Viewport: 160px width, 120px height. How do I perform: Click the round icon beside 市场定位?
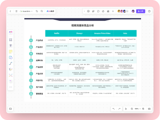pos(31,54)
